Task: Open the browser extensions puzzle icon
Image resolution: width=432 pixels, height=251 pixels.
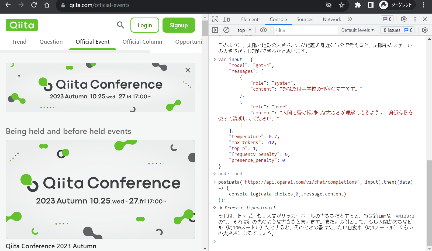Action: [x=358, y=5]
